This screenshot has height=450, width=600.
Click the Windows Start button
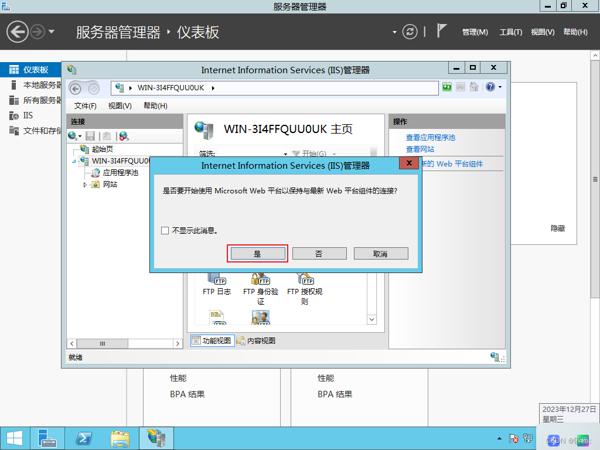coord(15,438)
